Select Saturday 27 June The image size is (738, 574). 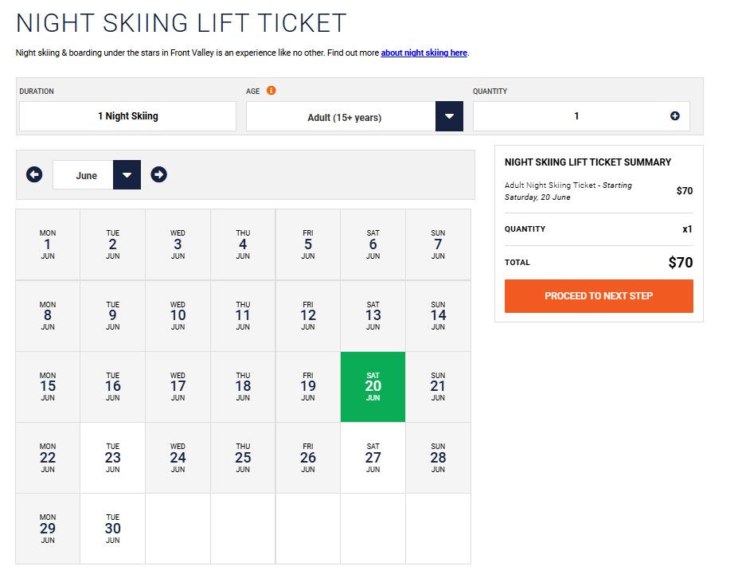373,458
